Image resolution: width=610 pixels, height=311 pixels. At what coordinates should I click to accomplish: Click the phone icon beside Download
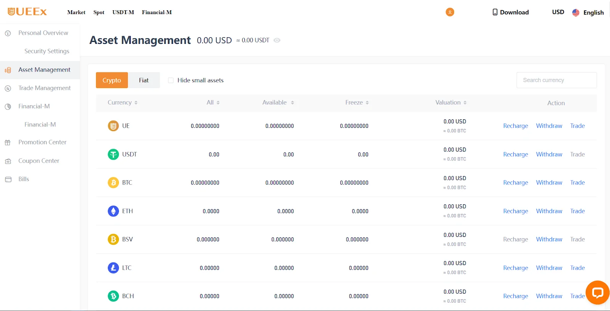(495, 12)
